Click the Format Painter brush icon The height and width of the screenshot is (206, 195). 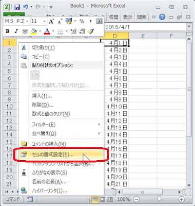click(x=91, y=31)
